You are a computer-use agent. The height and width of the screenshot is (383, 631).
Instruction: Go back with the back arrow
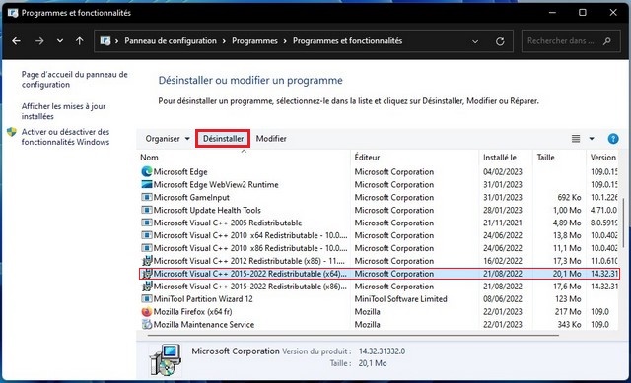pyautogui.click(x=16, y=41)
